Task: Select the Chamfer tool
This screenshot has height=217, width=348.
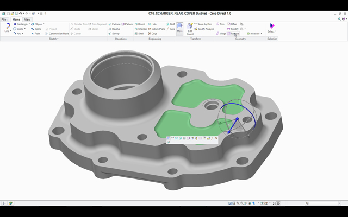Action: tap(141, 29)
